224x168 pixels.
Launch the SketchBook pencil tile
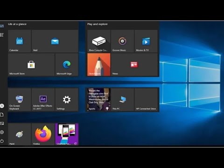click(x=99, y=64)
